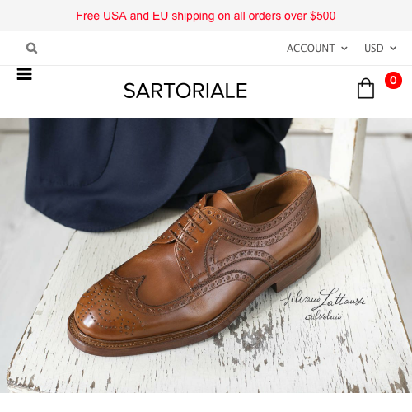
Task: Click the chevron beside ACCOUNT
Action: click(x=344, y=49)
